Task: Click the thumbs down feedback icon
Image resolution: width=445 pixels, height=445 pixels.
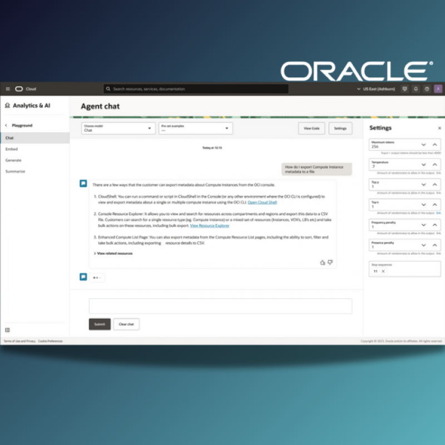Action: [x=330, y=263]
